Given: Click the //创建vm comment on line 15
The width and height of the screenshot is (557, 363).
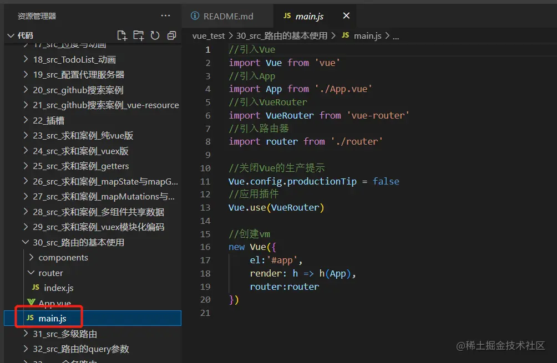Looking at the screenshot, I should tap(249, 234).
